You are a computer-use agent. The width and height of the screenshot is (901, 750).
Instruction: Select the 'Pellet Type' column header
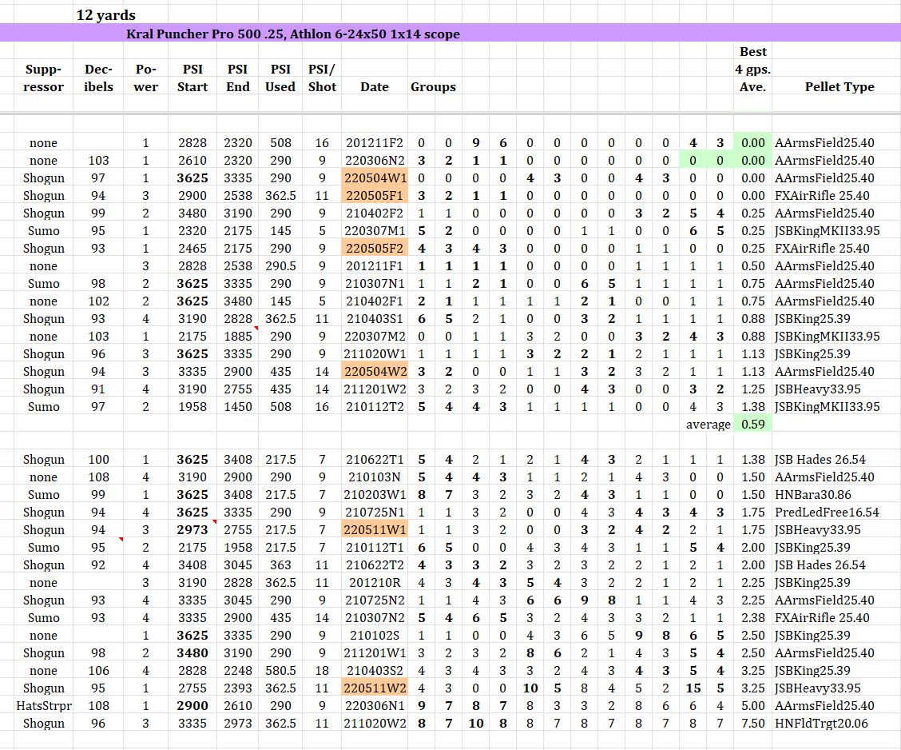839,87
